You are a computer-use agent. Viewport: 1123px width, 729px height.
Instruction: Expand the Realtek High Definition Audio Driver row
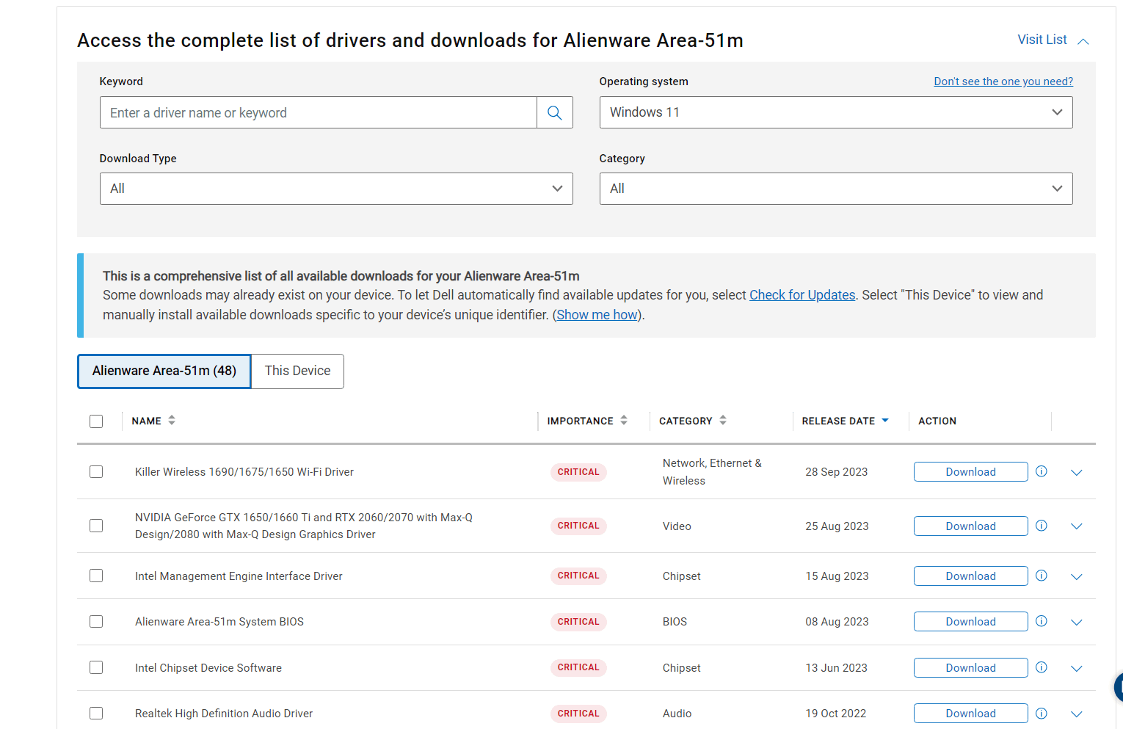(x=1077, y=714)
